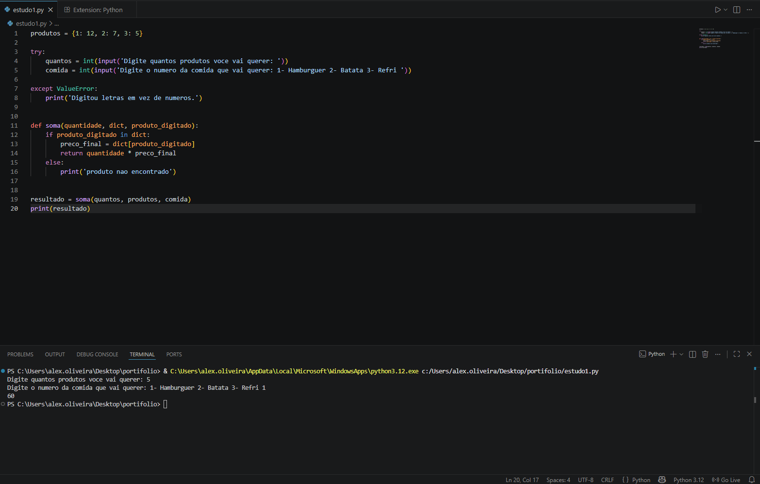Image resolution: width=760 pixels, height=484 pixels.
Task: Change indentation via Spaces: 4
Action: pyautogui.click(x=558, y=480)
